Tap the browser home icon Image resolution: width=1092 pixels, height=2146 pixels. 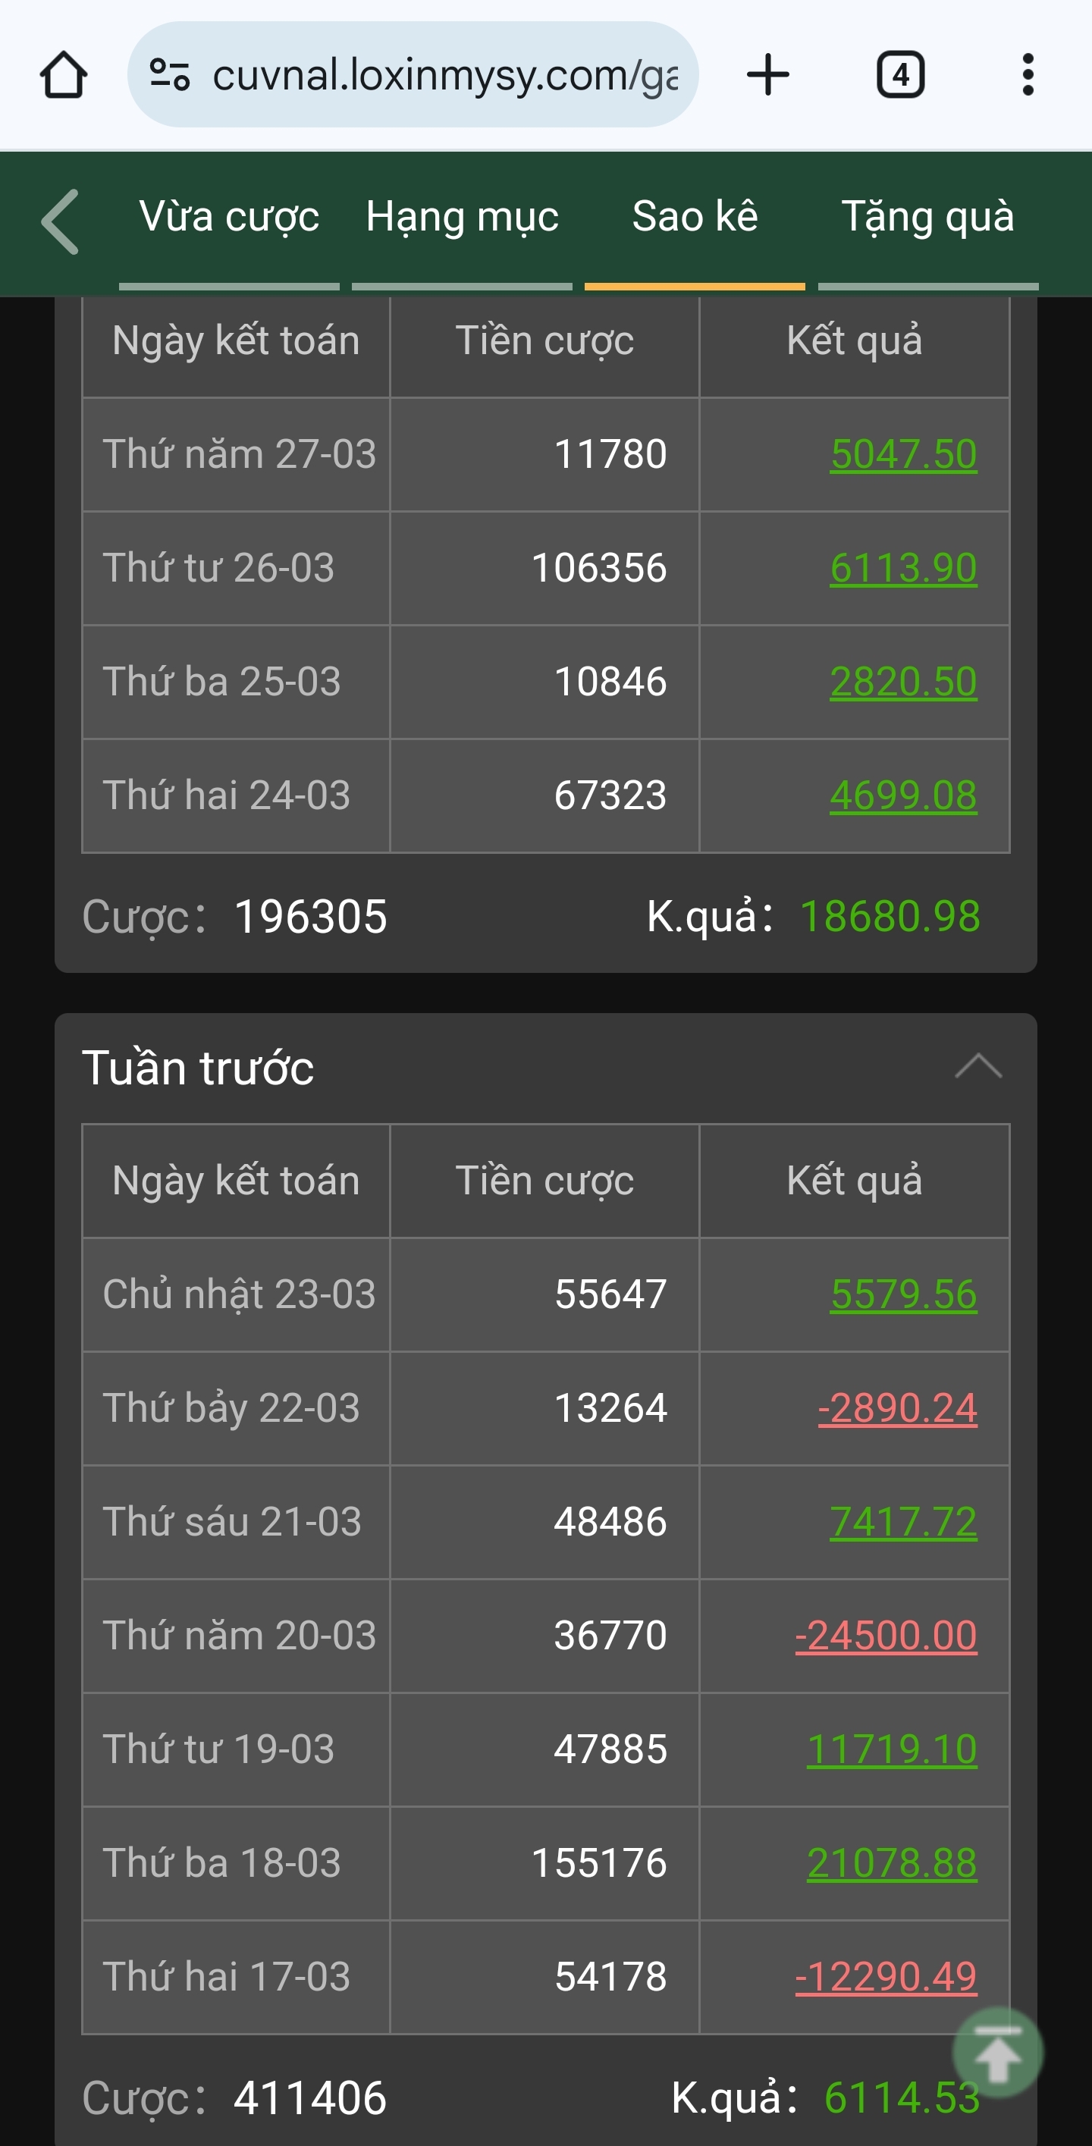63,75
